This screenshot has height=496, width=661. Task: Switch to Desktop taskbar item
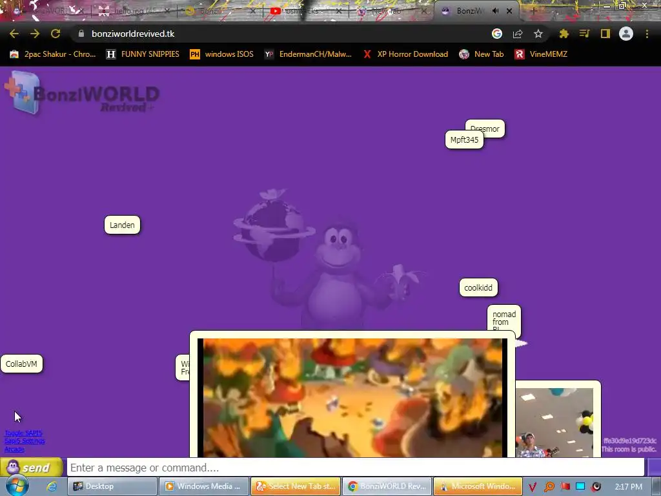[x=112, y=486]
